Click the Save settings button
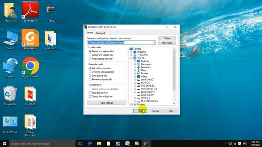262x147 pixels. tap(106, 103)
